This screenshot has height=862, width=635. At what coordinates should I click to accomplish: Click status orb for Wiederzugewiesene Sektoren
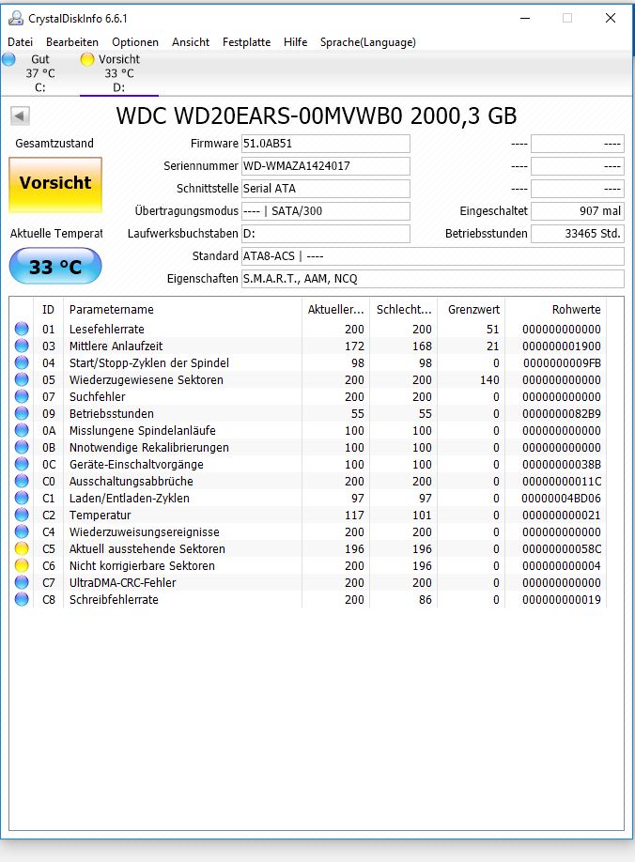pos(22,379)
